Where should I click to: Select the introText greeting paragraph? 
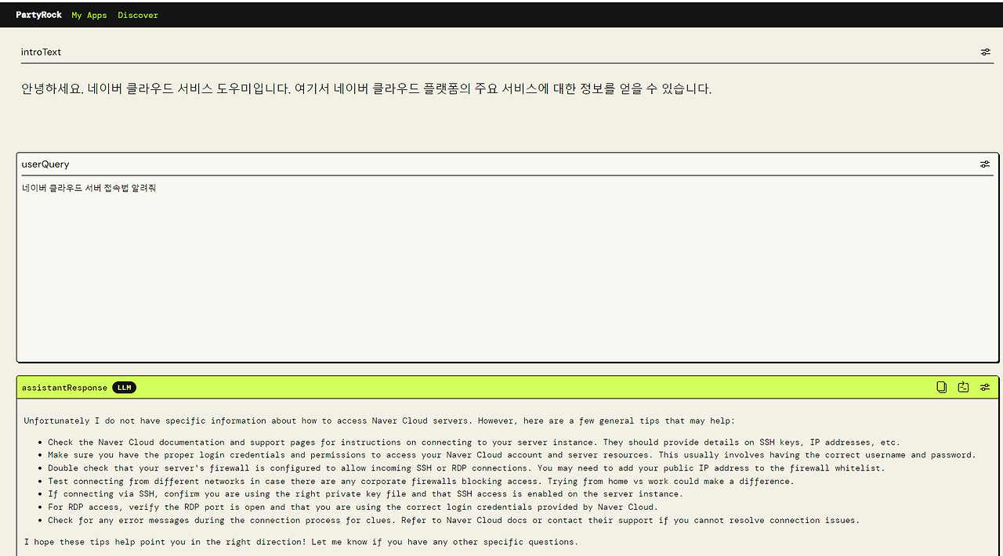tap(365, 88)
